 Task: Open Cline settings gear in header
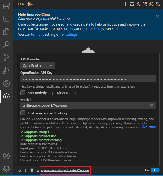click(158, 4)
